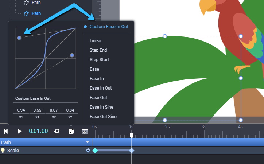Choose the Ease easing preset
This screenshot has height=164, width=264.
tap(94, 69)
